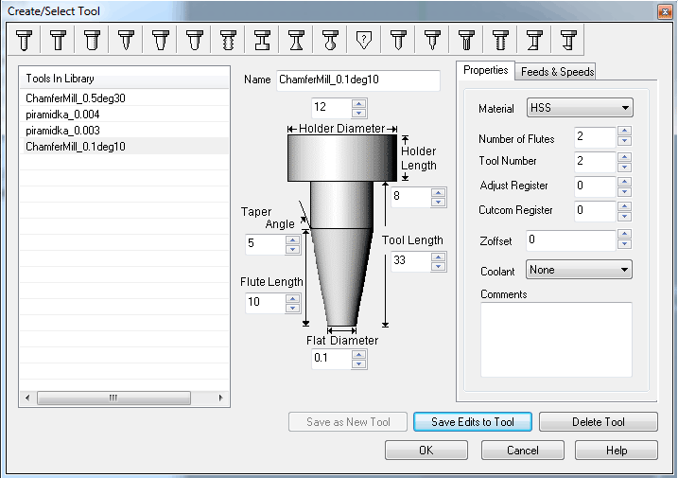Image resolution: width=678 pixels, height=478 pixels.
Task: Click the user-defined tool question mark icon
Action: (x=363, y=40)
